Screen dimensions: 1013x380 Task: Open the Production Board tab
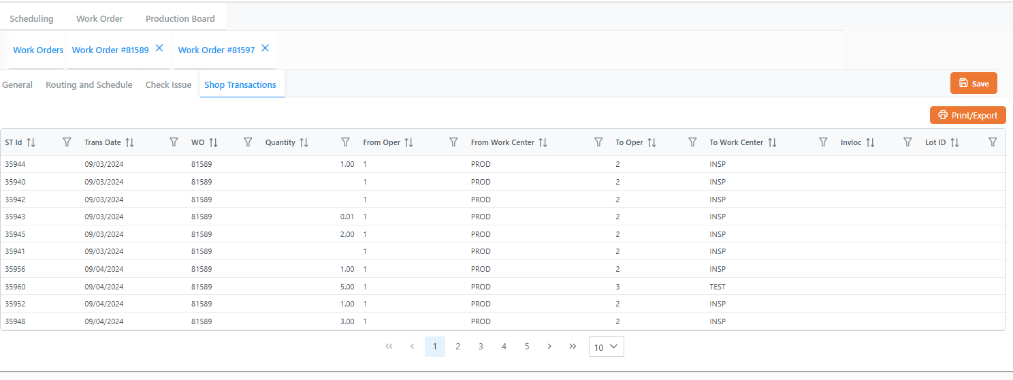click(x=180, y=18)
